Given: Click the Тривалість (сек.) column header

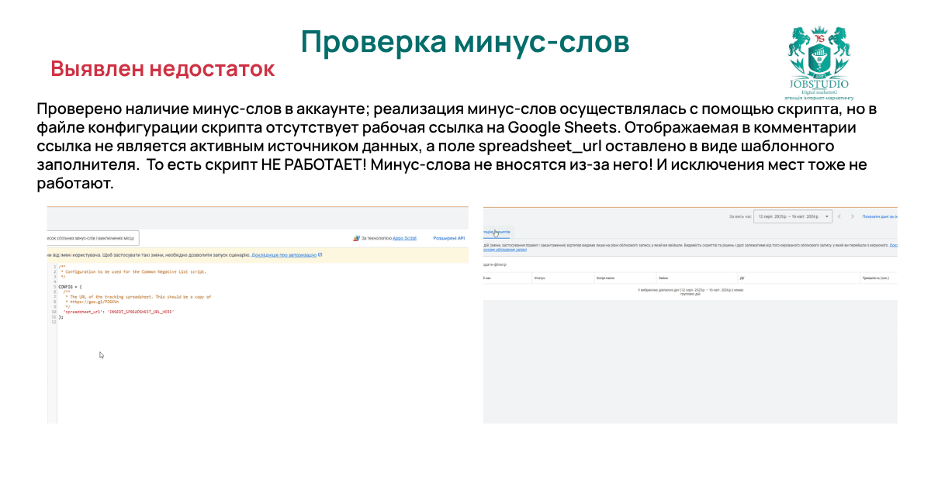Looking at the screenshot, I should 875,278.
